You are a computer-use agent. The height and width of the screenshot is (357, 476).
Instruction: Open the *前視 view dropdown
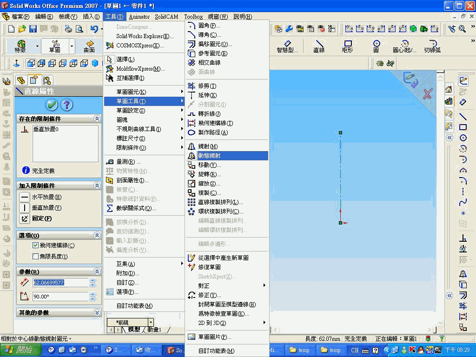pos(151,322)
